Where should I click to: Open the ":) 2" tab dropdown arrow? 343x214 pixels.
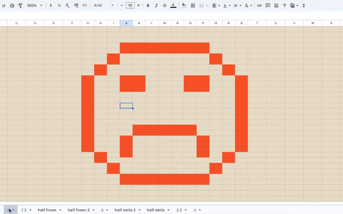(x=186, y=210)
